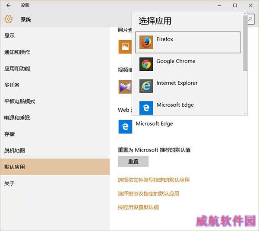The height and width of the screenshot is (231, 259).
Task: Choose Internet Explorer from the list
Action: pos(188,86)
